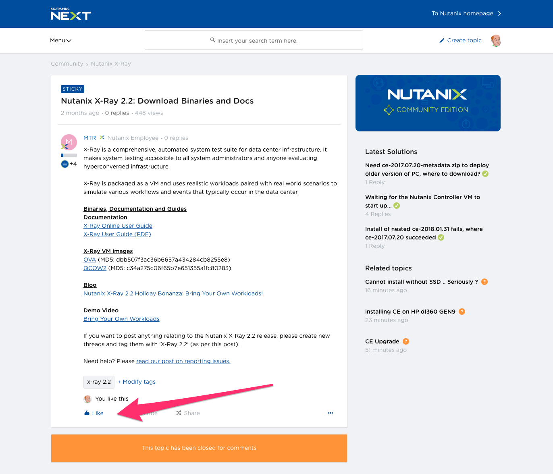Image resolution: width=553 pixels, height=474 pixels.
Task: Click the user avatar in header
Action: click(x=496, y=40)
